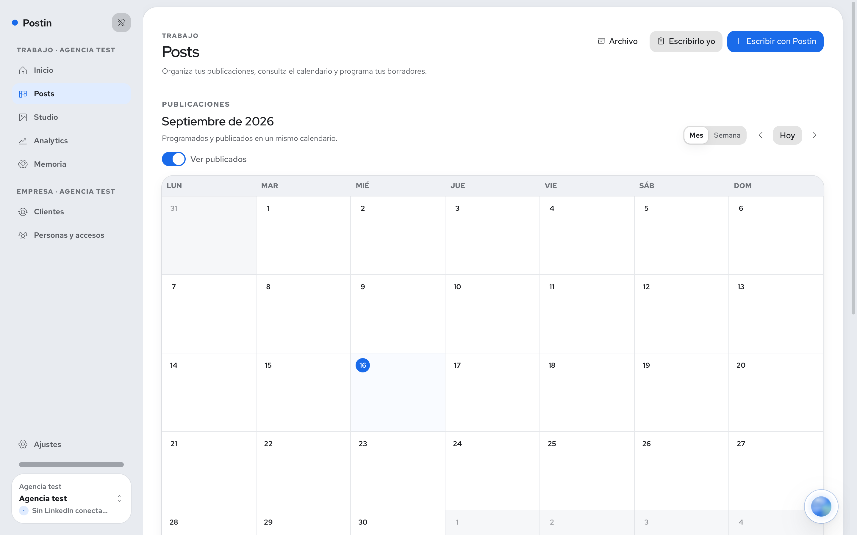
Task: Click the LUN column header
Action: [174, 186]
